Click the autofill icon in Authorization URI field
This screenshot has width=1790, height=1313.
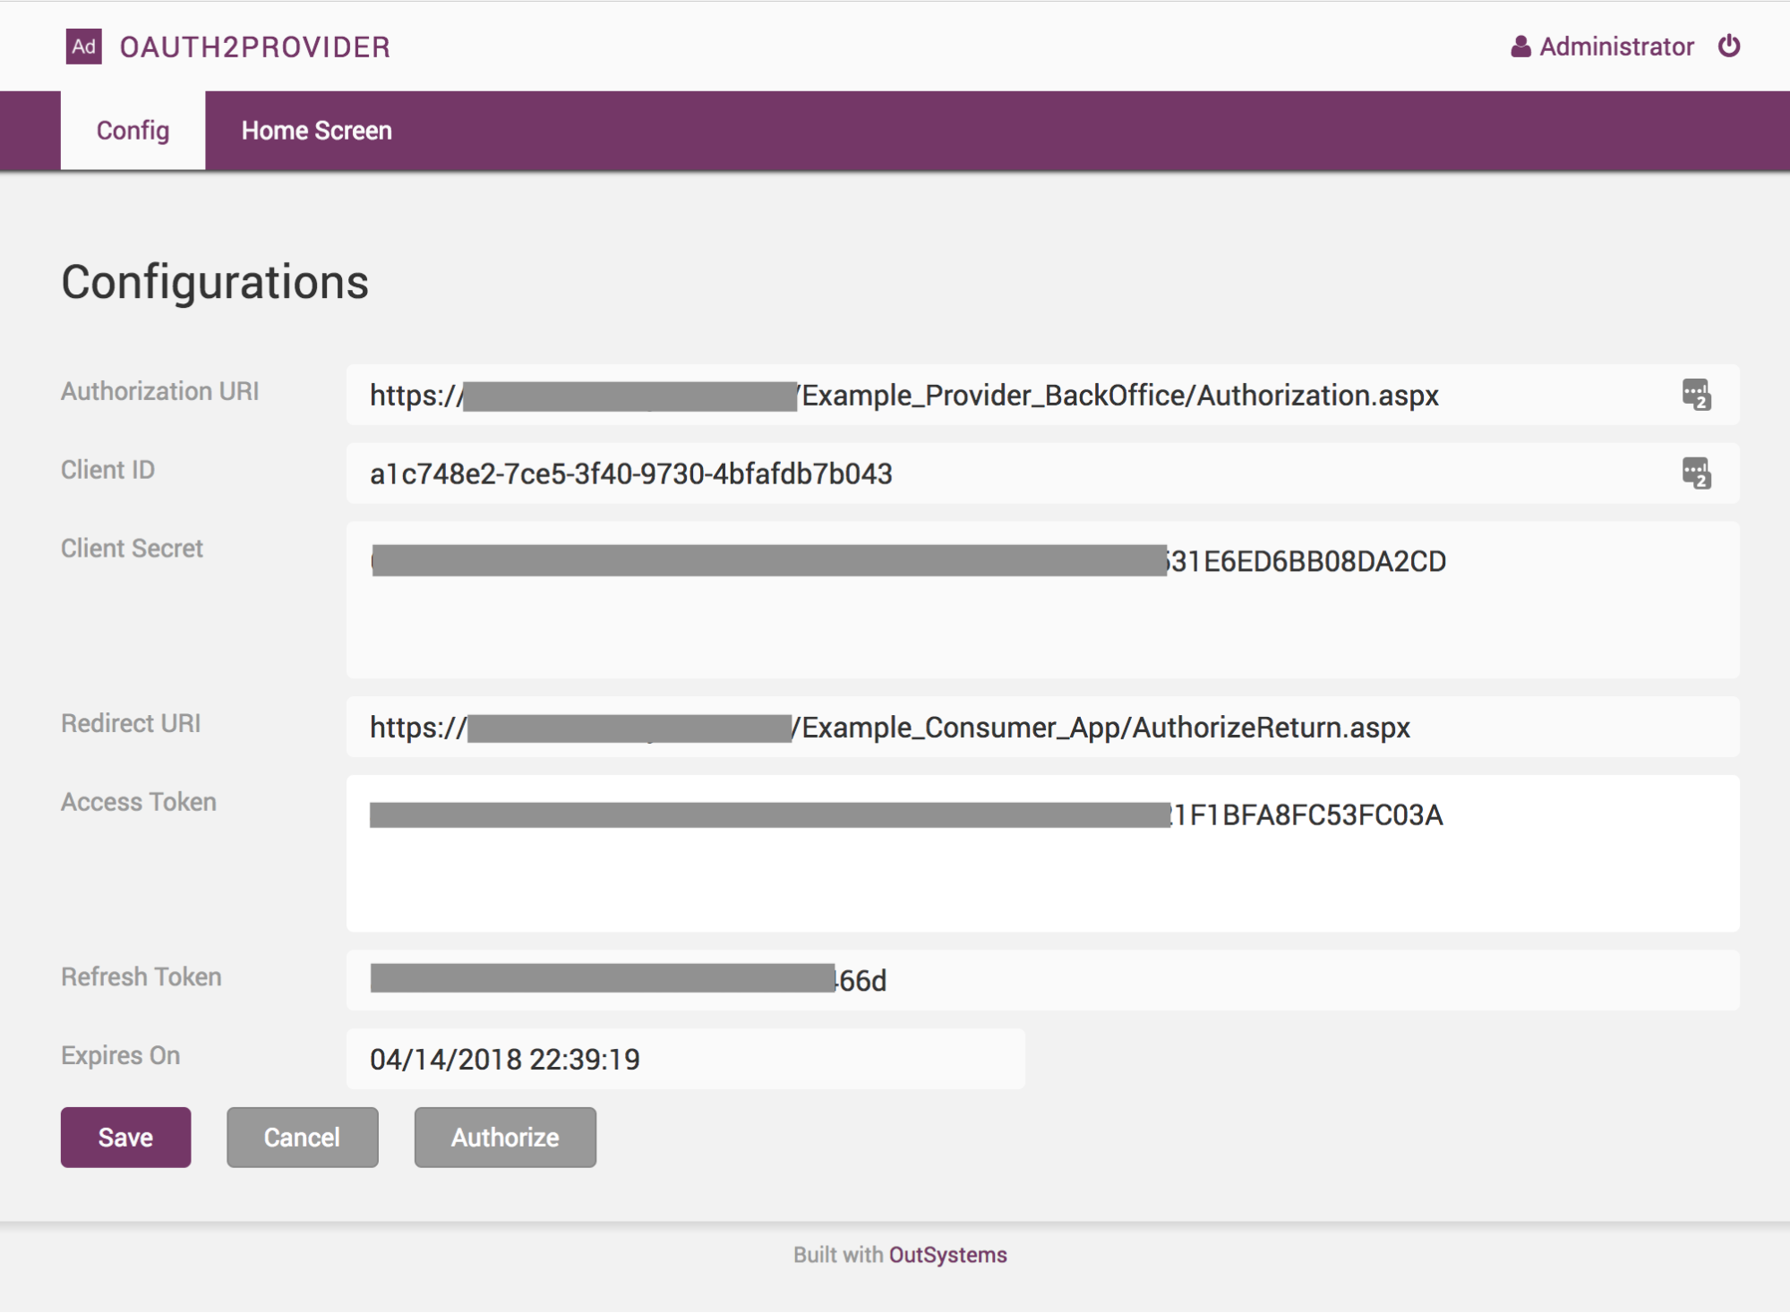coord(1695,396)
